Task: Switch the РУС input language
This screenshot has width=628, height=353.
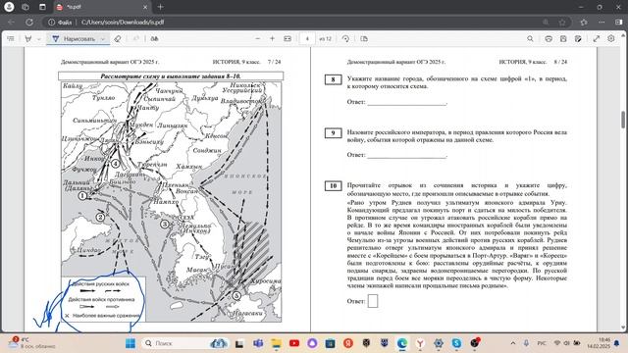Action: click(x=542, y=343)
